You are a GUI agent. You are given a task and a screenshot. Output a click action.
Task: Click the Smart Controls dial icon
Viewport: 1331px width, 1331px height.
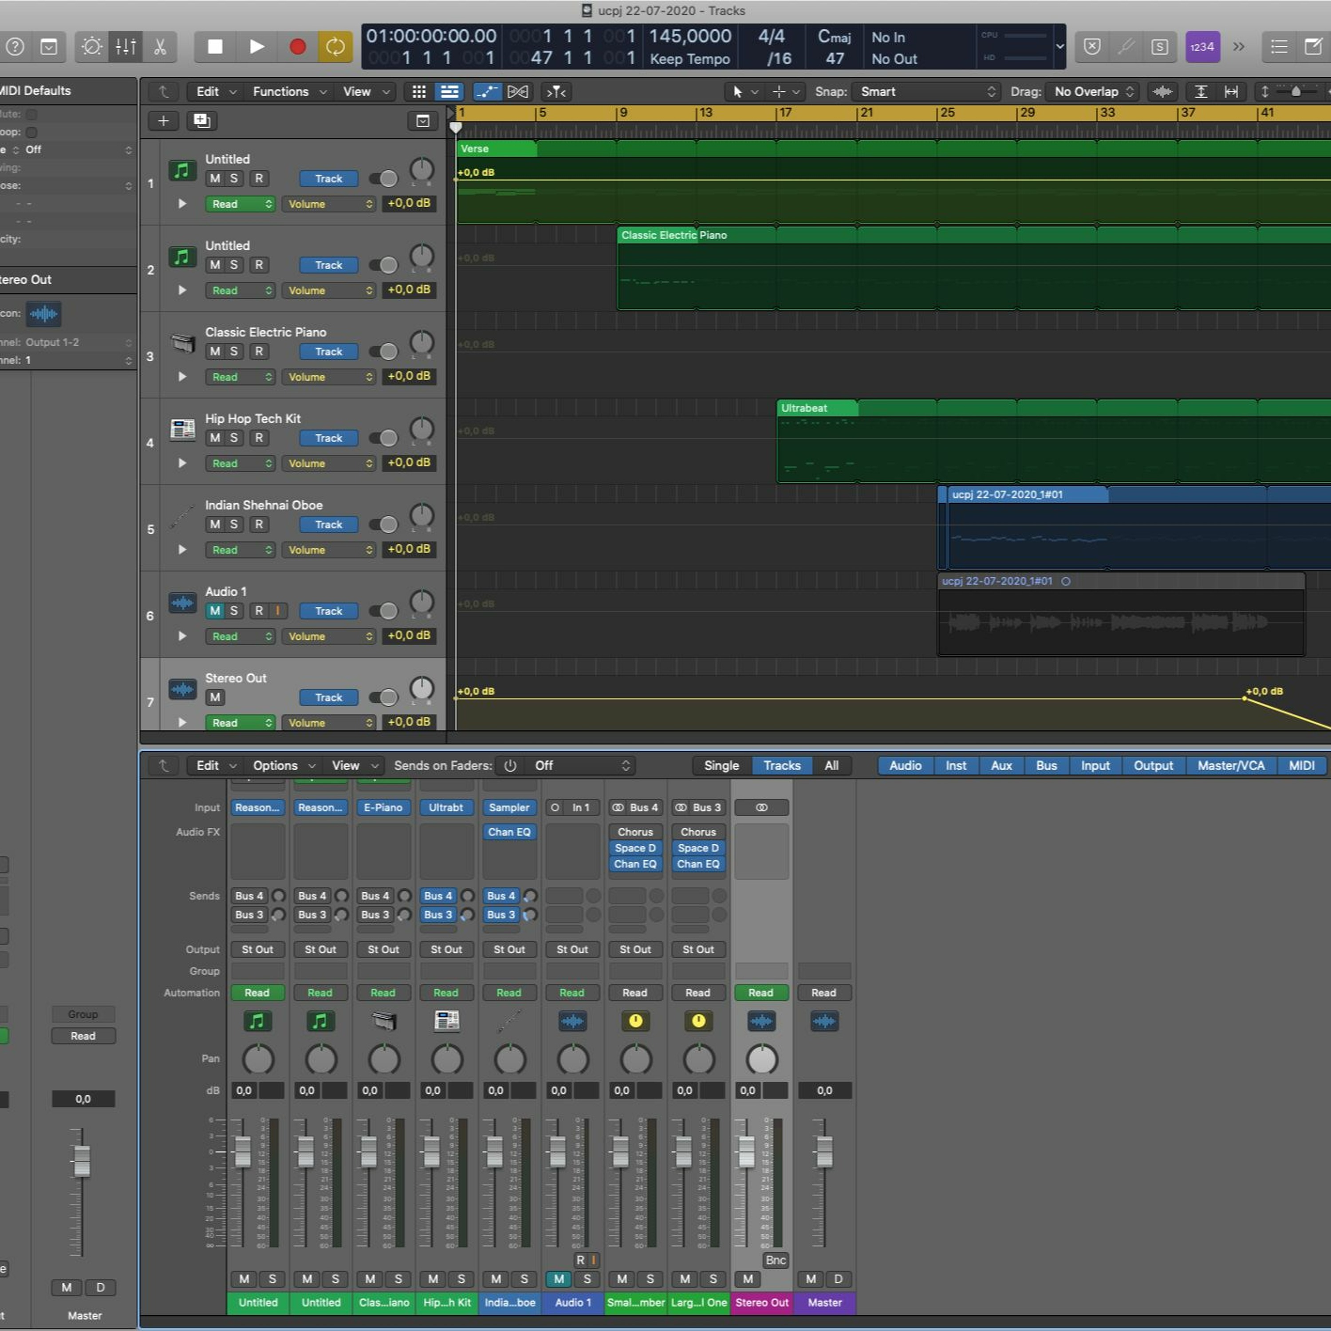[x=92, y=47]
